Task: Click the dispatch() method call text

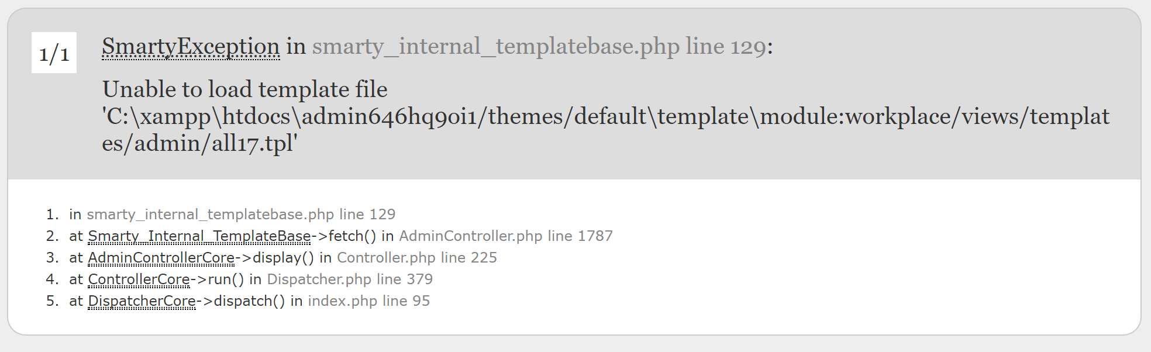Action: pos(249,301)
